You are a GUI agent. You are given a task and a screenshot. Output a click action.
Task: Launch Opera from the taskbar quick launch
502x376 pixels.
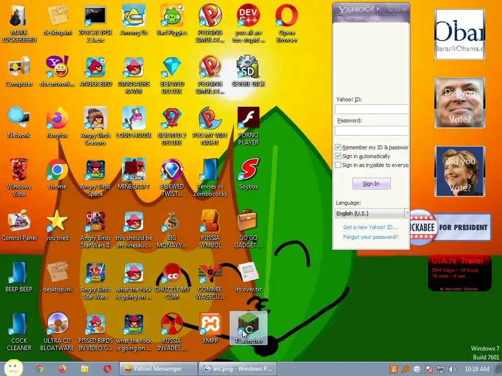[107, 369]
